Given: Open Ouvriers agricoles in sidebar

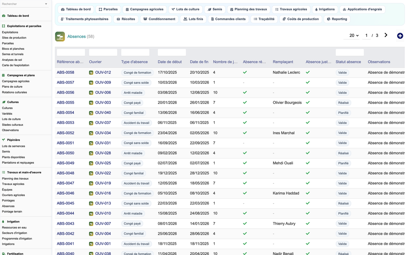Looking at the screenshot, I should coord(13,195).
